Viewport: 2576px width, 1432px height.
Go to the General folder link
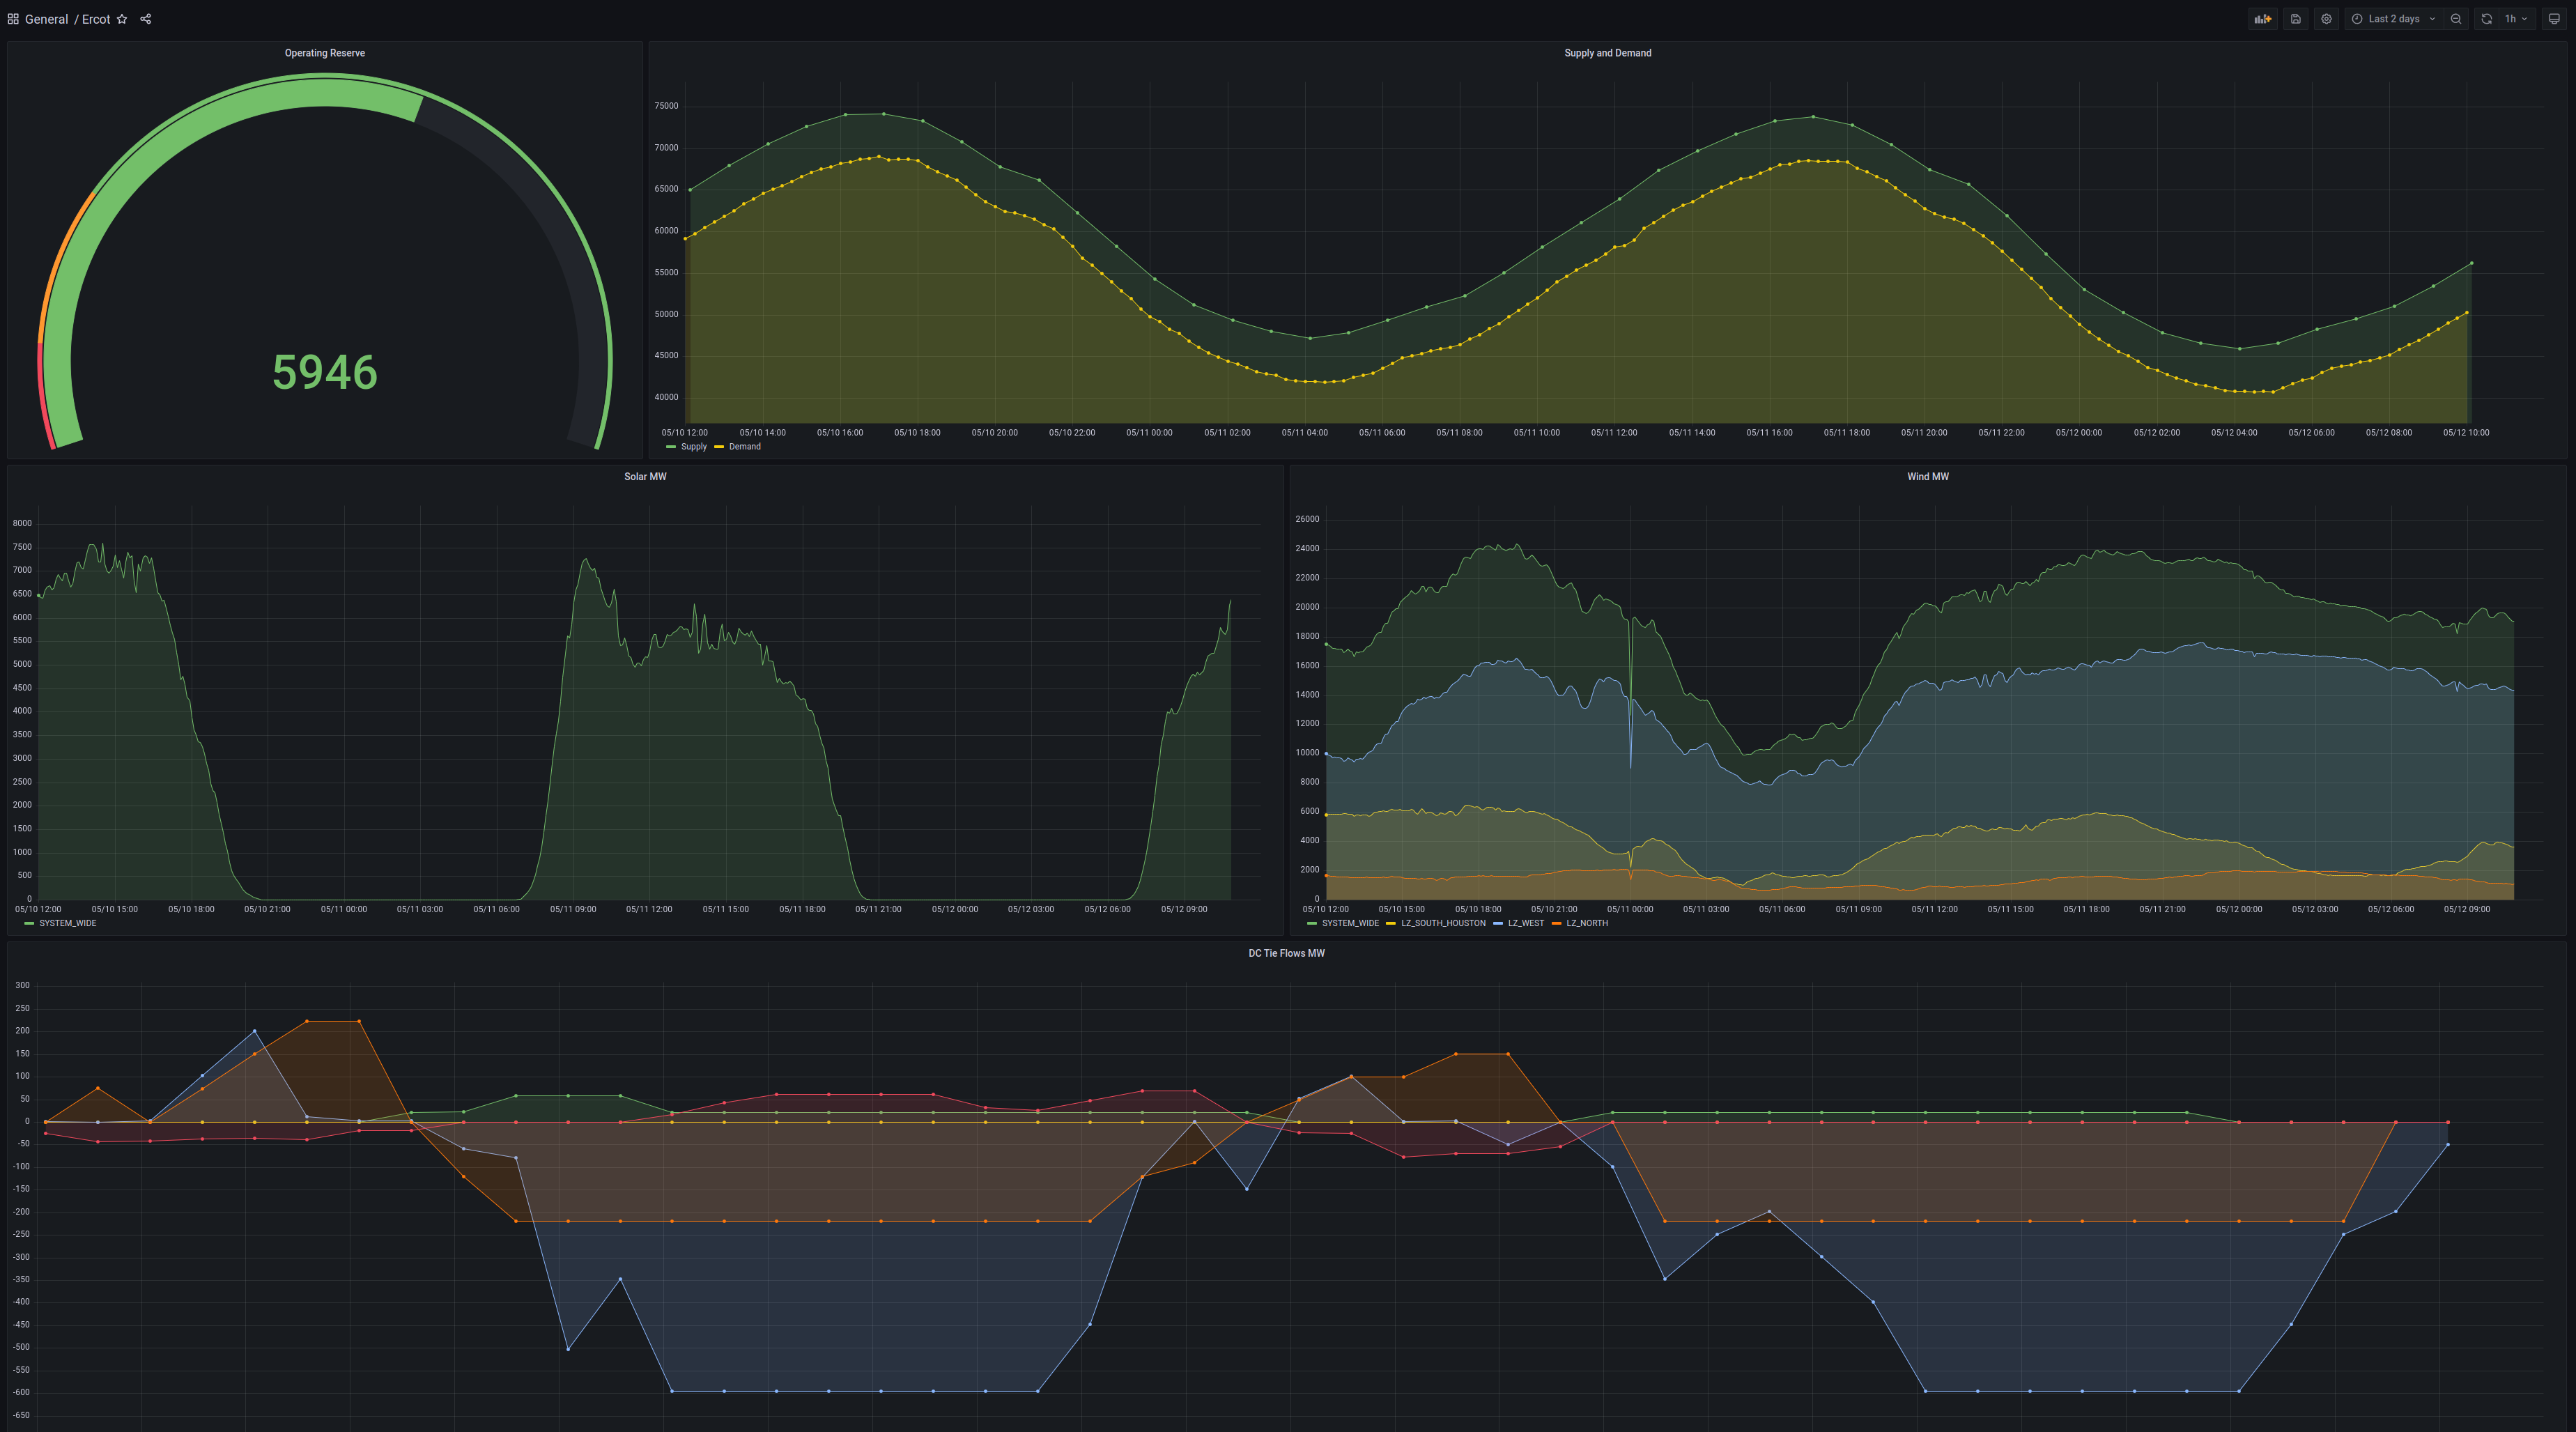click(x=46, y=19)
